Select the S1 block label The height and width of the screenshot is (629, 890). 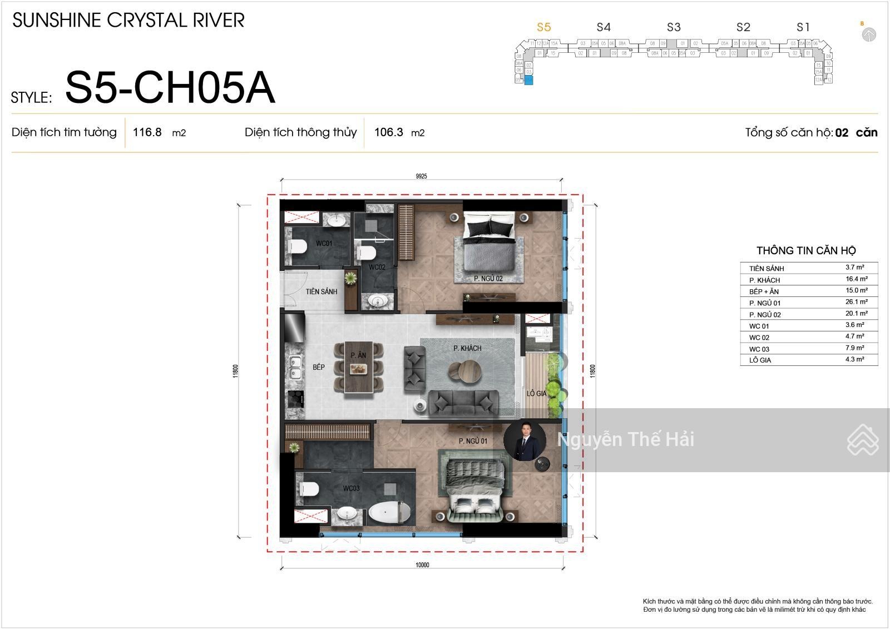click(803, 27)
